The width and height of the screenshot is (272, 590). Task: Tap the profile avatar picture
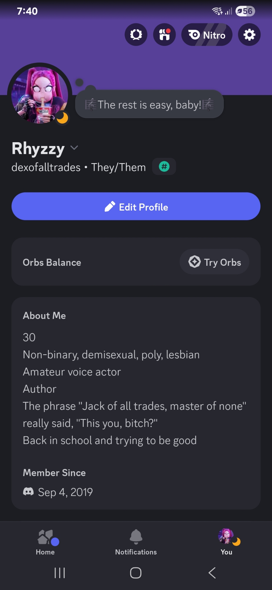[39, 94]
